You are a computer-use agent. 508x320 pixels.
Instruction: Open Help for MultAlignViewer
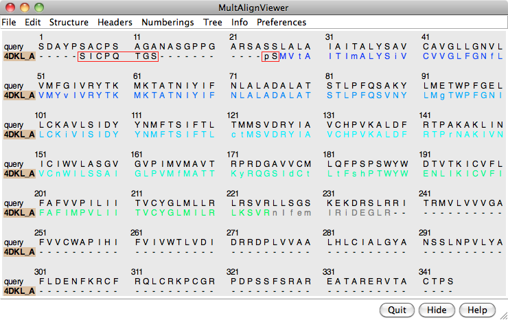pos(477,310)
